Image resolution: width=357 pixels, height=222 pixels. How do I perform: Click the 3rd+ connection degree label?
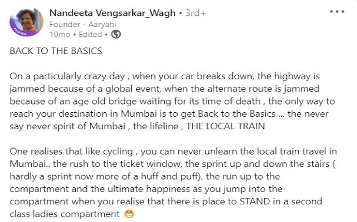pos(195,13)
